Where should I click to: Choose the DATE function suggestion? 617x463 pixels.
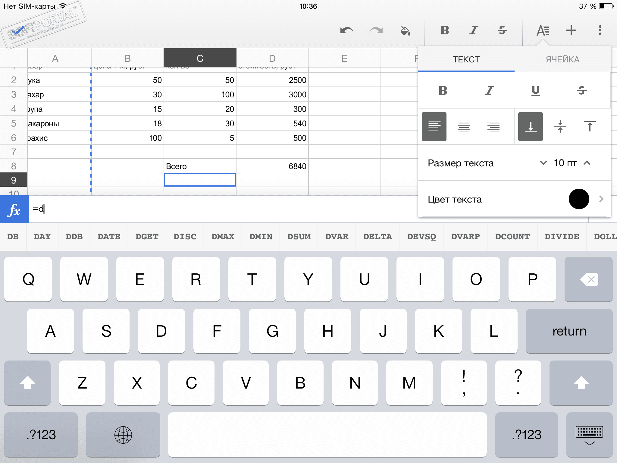coord(109,237)
